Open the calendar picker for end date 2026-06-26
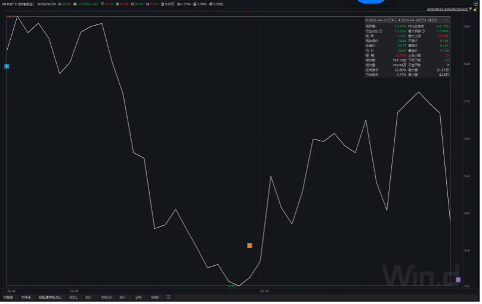Viewport: 482px width, 304px height. click(x=422, y=20)
